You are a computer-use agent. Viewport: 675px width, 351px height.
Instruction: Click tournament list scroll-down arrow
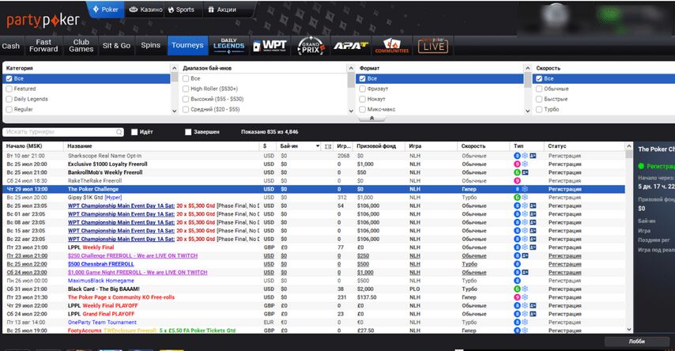pos(629,330)
